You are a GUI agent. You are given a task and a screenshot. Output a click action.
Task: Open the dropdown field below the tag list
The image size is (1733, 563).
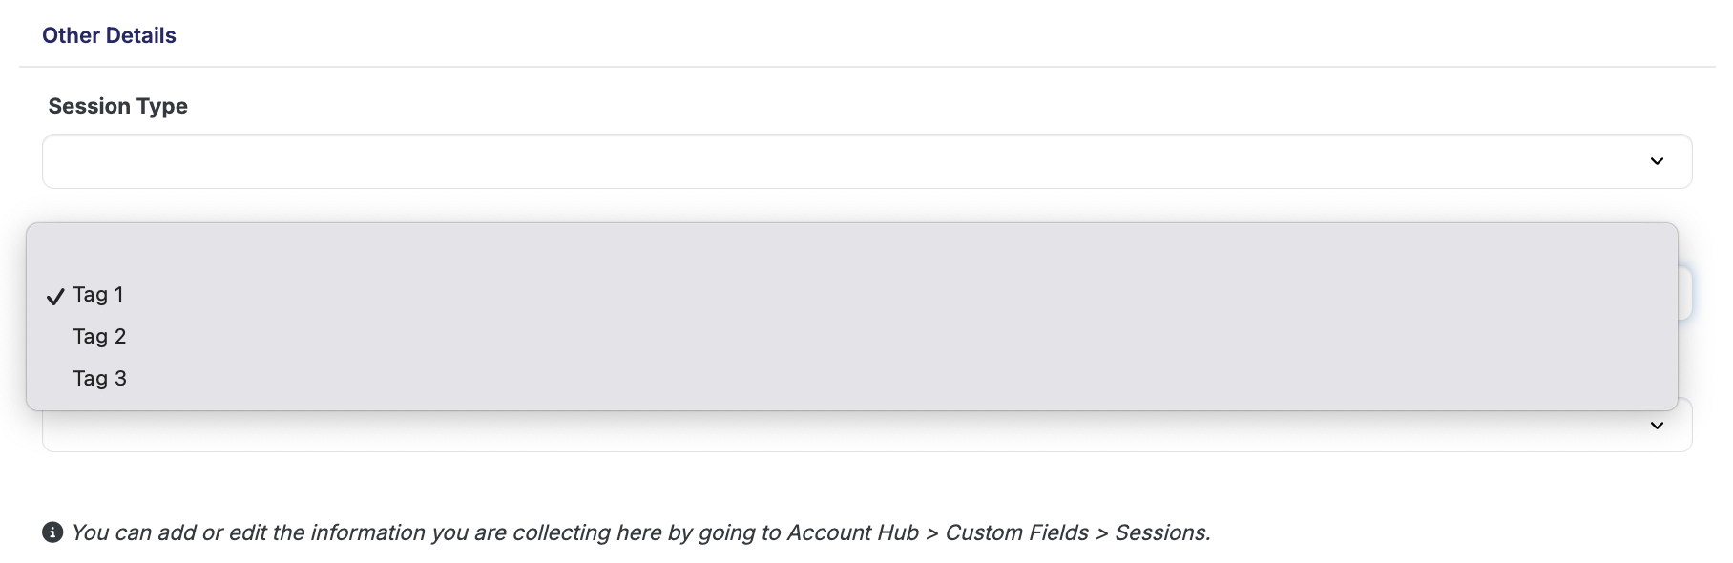coord(866,431)
